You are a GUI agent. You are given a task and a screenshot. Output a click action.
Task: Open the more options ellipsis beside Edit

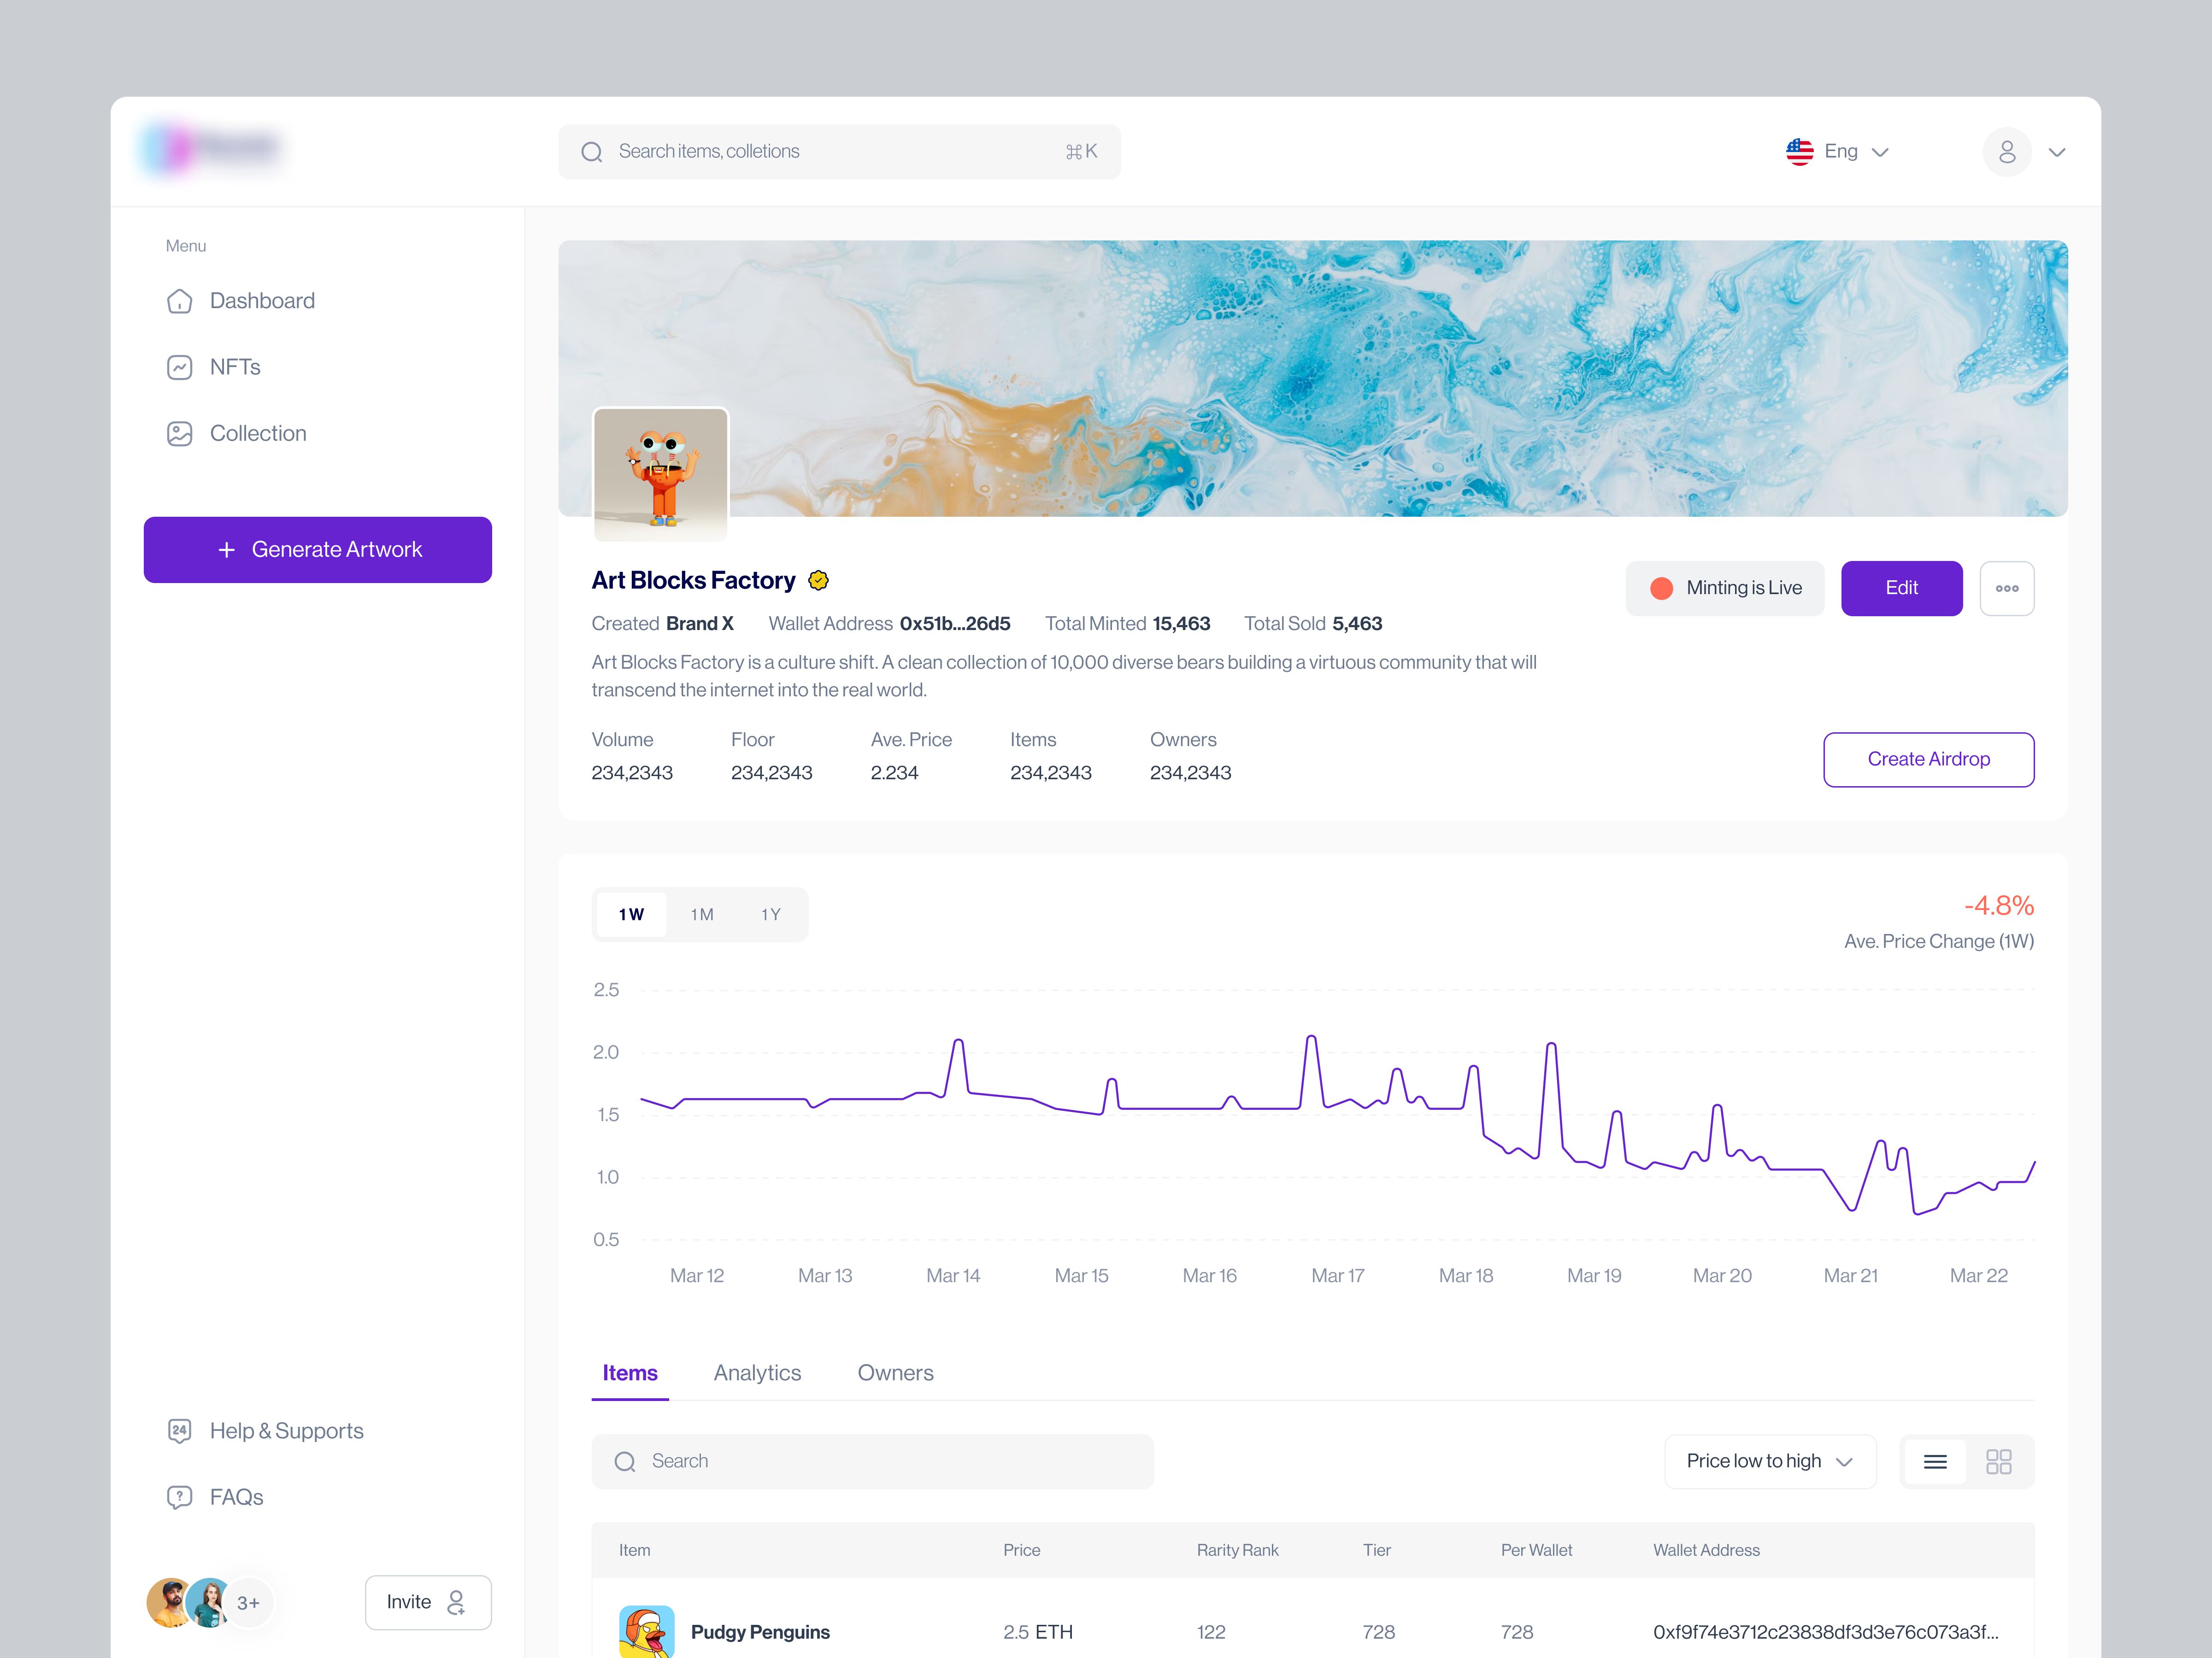click(2007, 588)
